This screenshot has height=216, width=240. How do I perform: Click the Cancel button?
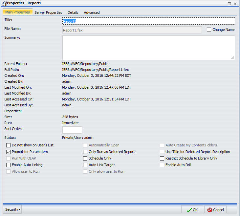(x=215, y=209)
